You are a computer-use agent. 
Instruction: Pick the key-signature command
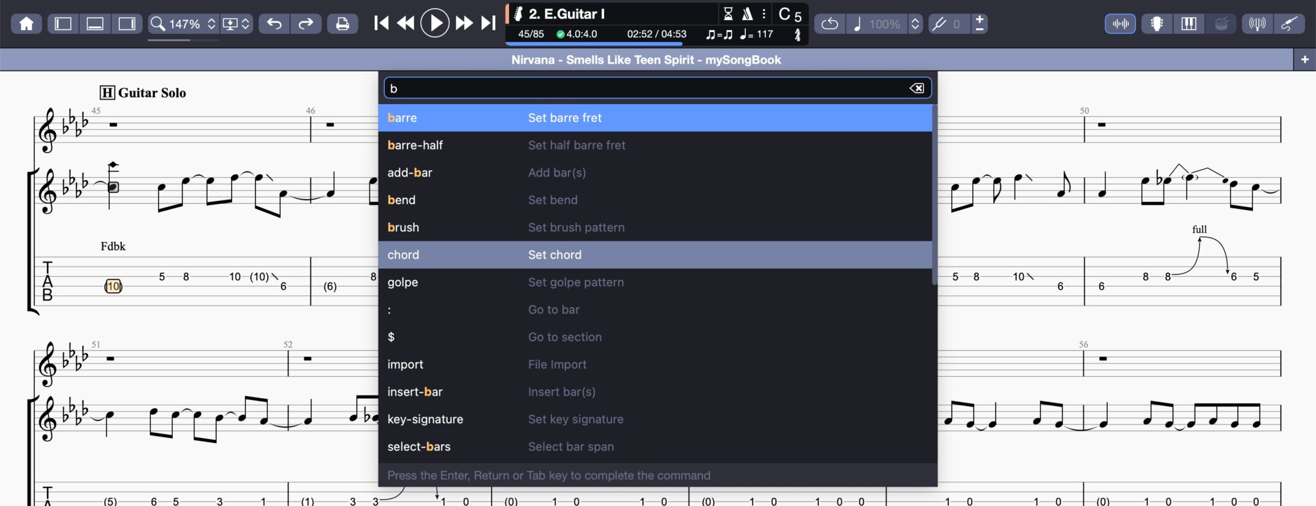[655, 419]
